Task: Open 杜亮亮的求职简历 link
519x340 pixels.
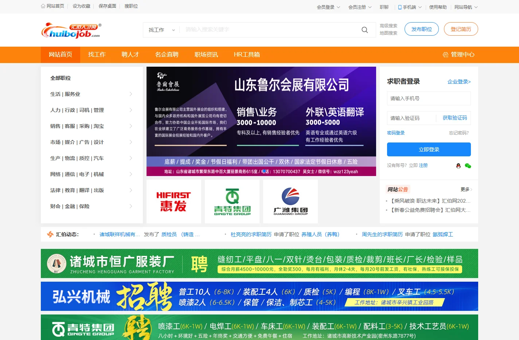Action: (x=251, y=234)
